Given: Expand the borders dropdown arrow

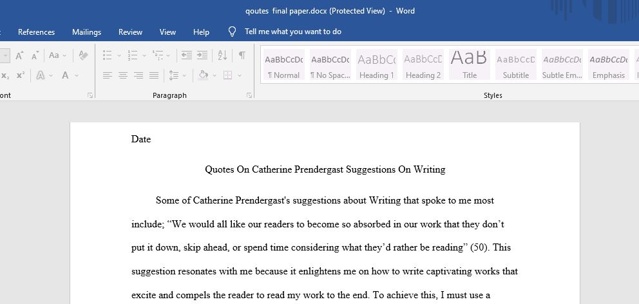Looking at the screenshot, I should (239, 75).
